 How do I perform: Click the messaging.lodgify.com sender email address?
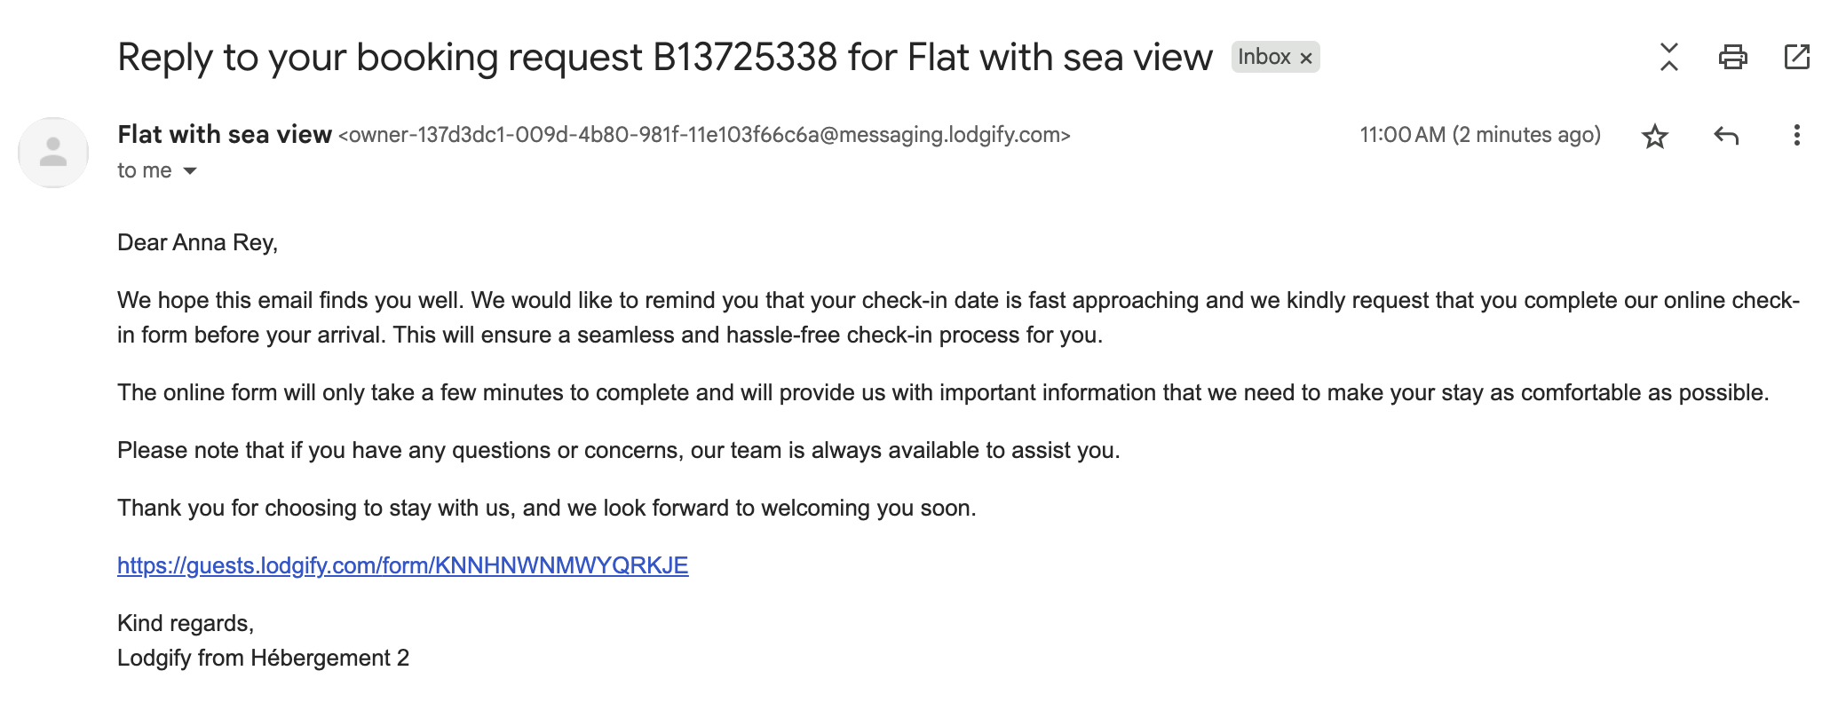point(704,135)
